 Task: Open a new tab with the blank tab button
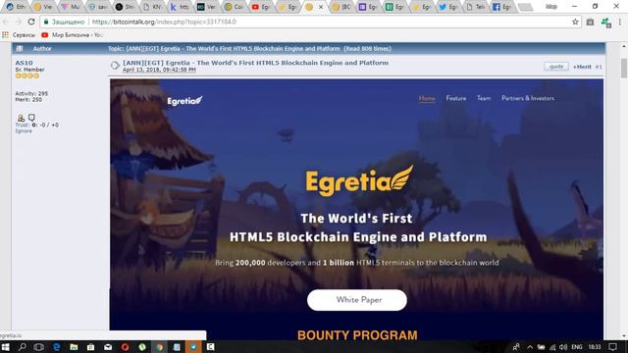[526, 7]
